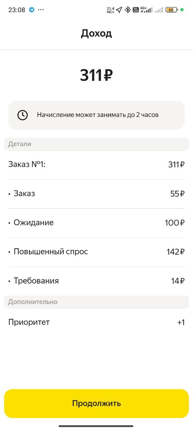Select the Ожидание 100₽ line
This screenshot has height=430, width=193.
pyautogui.click(x=96, y=223)
